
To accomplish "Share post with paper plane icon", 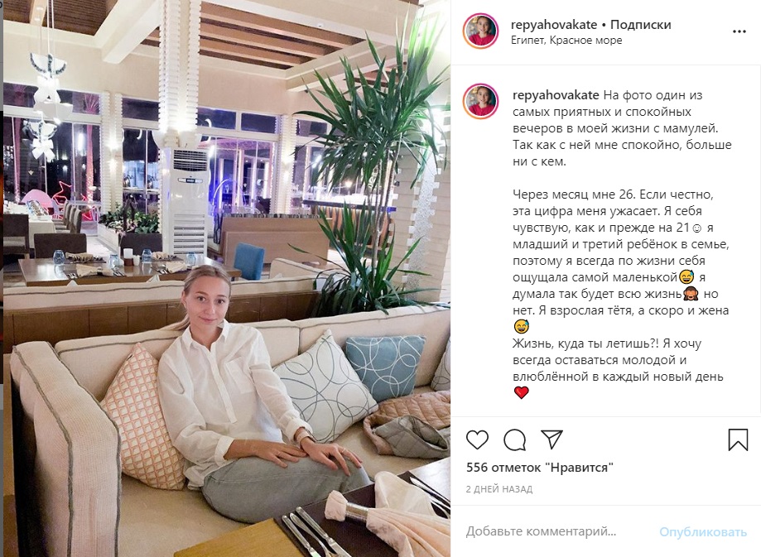I will pyautogui.click(x=551, y=439).
